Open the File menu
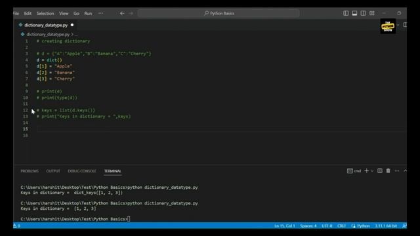420x236 pixels. 16,13
